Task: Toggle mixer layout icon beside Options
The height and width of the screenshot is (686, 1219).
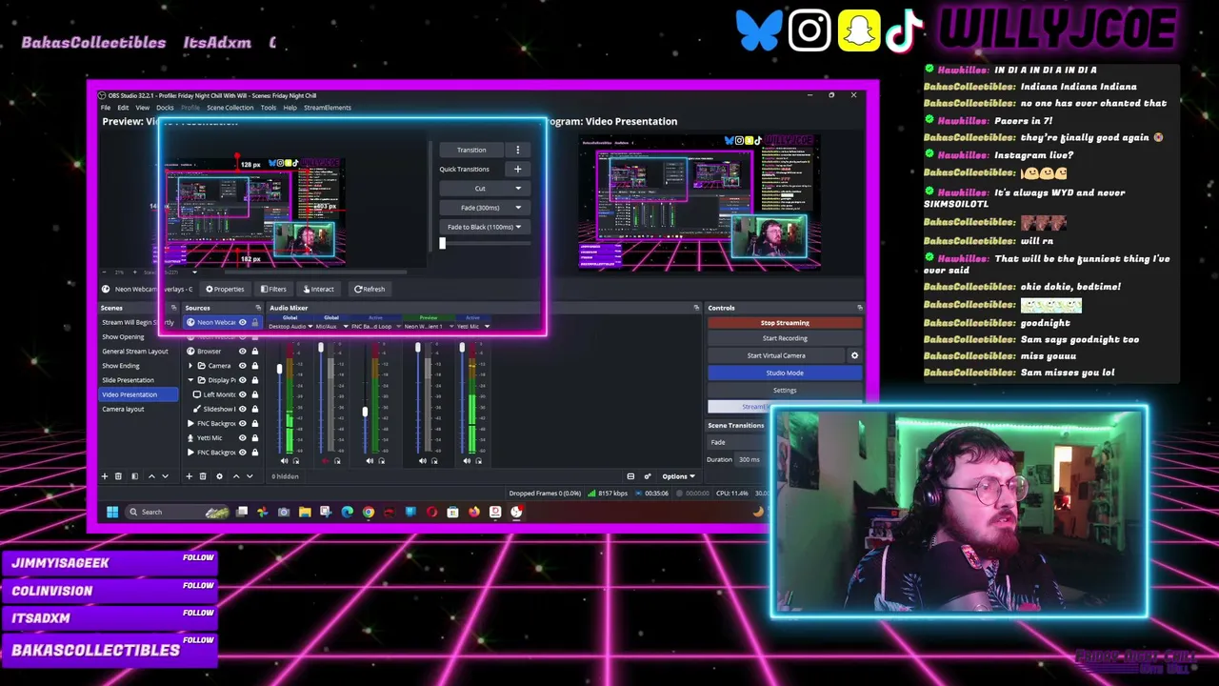Action: coord(630,476)
